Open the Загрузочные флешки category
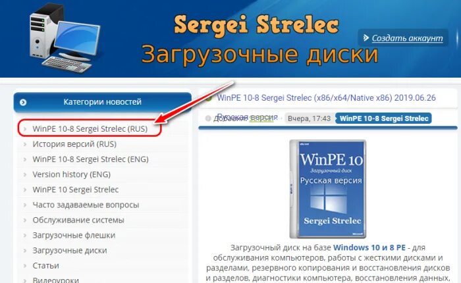This screenshot has height=283, width=461. [x=74, y=236]
